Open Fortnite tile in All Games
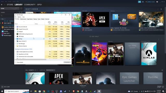Image resolution: width=166 pixels, height=93 pixels. (x=153, y=78)
